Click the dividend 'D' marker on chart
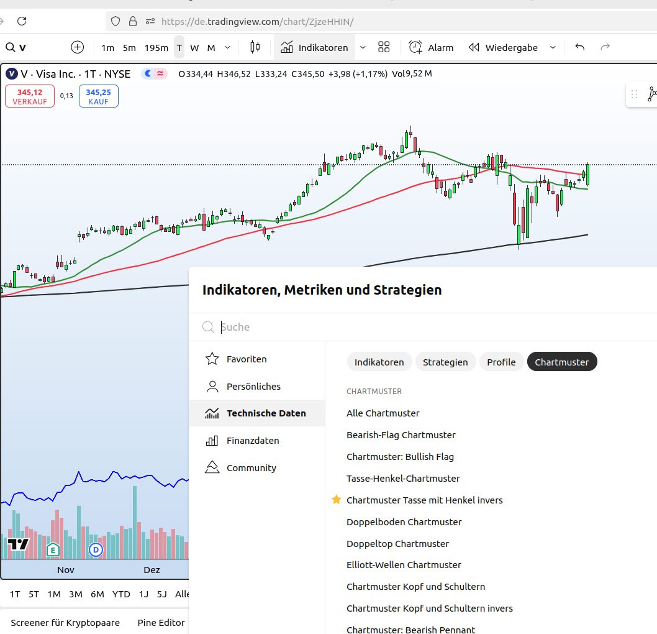657x634 pixels. [x=96, y=549]
